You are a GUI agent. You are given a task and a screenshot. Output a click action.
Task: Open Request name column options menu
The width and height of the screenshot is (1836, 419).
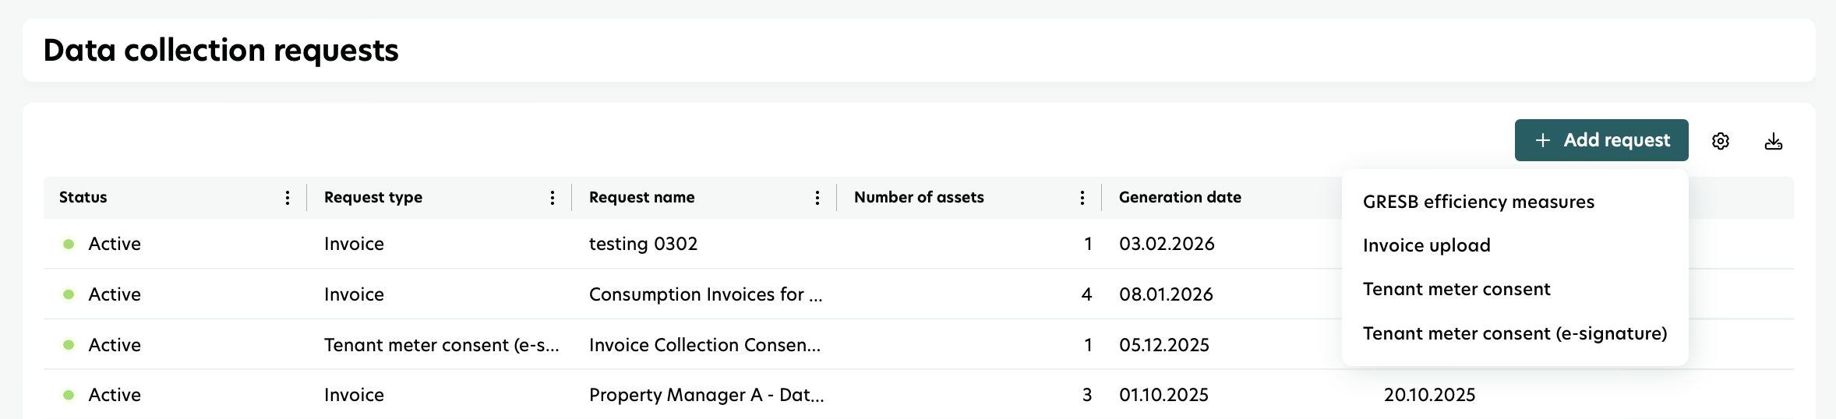(817, 198)
